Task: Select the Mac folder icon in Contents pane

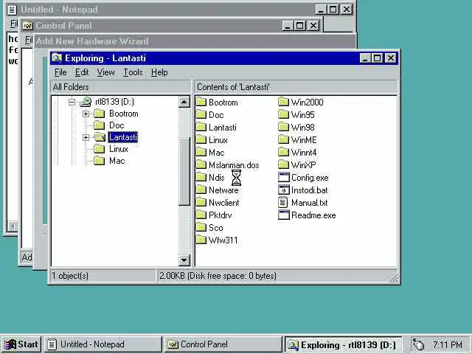Action: pos(201,153)
